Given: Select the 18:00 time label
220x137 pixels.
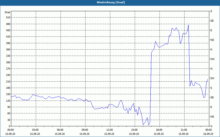Looking at the screenshot, I should 159,130.
